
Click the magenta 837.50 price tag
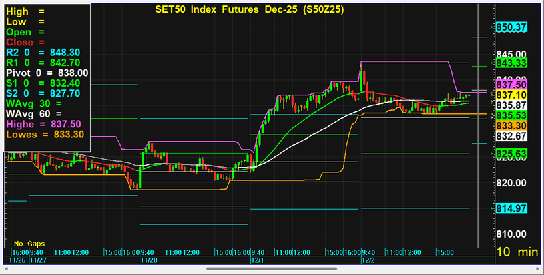coord(512,85)
